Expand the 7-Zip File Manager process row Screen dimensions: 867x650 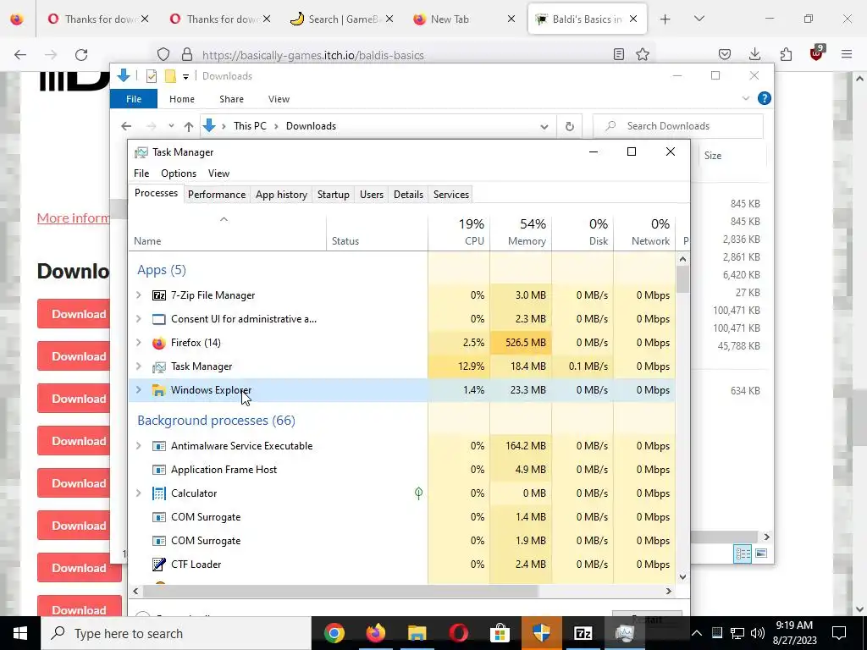point(139,295)
